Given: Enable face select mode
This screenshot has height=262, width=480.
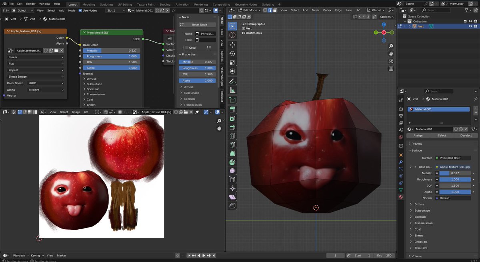Looking at the screenshot, I should [x=275, y=10].
